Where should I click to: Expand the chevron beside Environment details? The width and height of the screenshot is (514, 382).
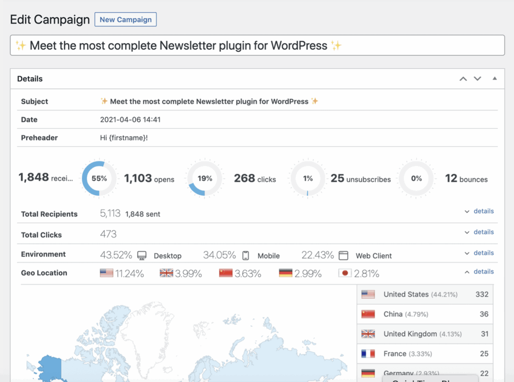point(467,253)
